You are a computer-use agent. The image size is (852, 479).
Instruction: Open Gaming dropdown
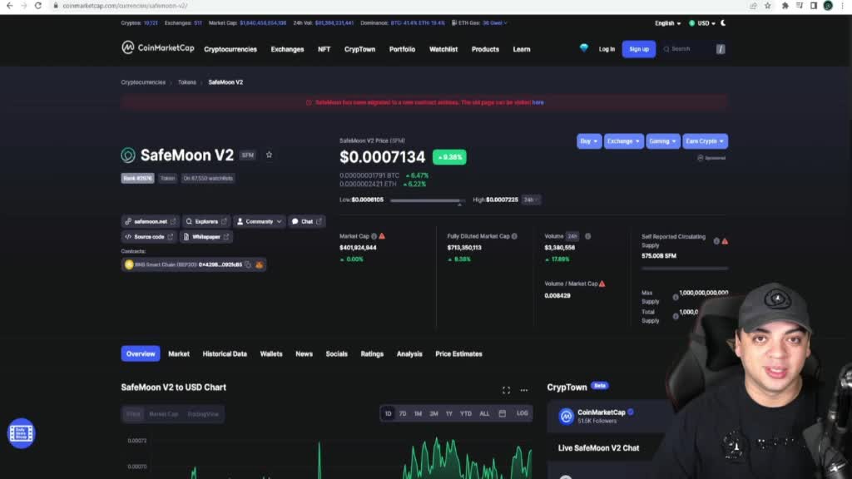(662, 141)
